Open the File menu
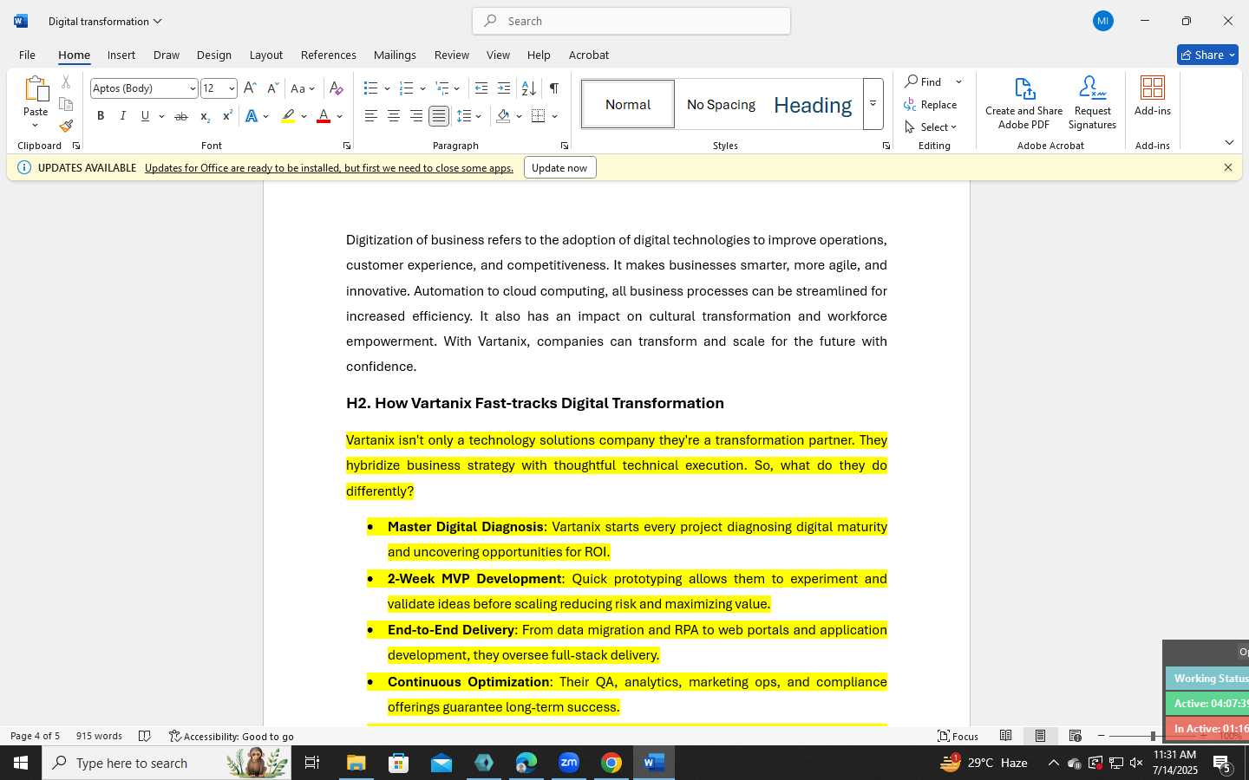Screen dimensions: 1249x780 27,55
